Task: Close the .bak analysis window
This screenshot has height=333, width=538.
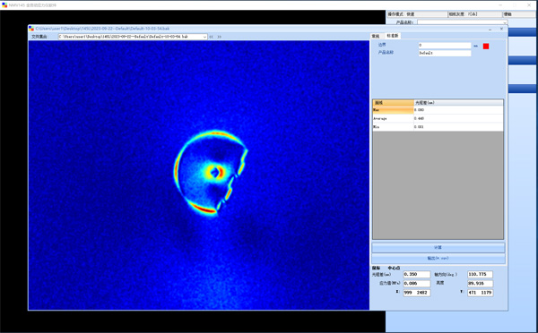Action: pos(501,30)
